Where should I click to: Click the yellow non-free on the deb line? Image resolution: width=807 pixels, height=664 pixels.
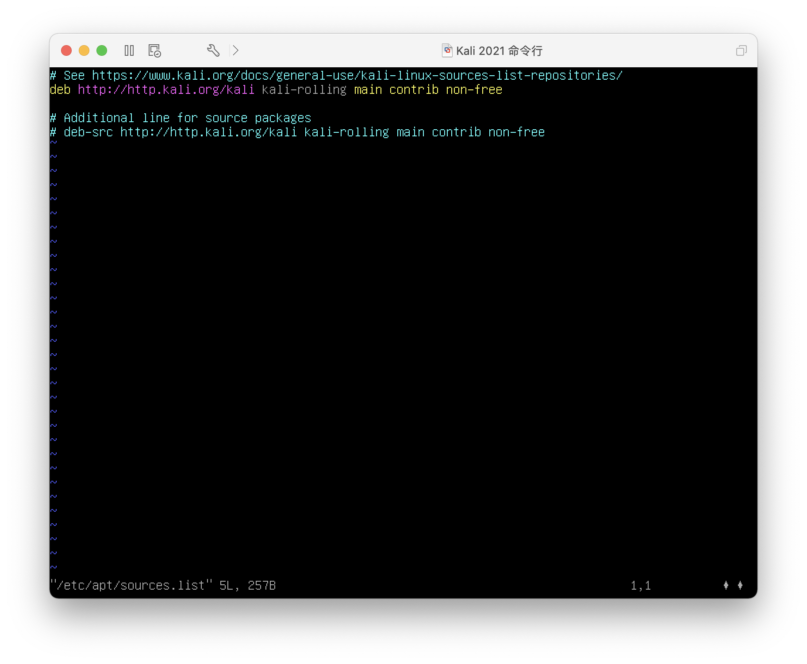(x=474, y=90)
